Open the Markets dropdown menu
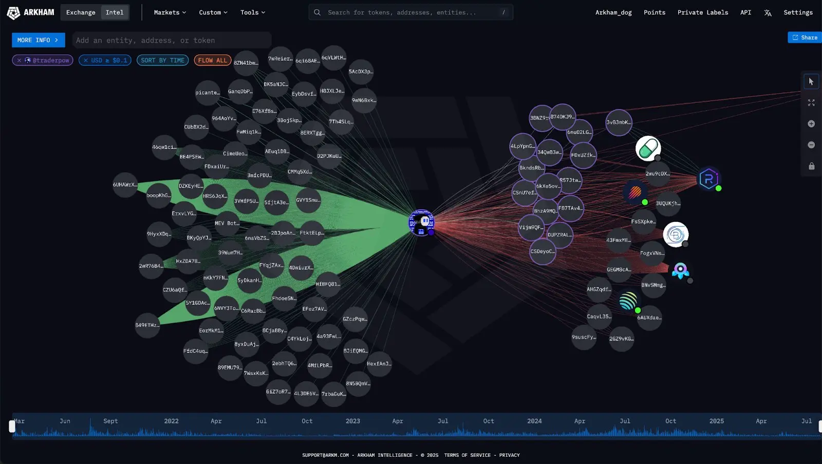822x464 pixels. (x=170, y=12)
